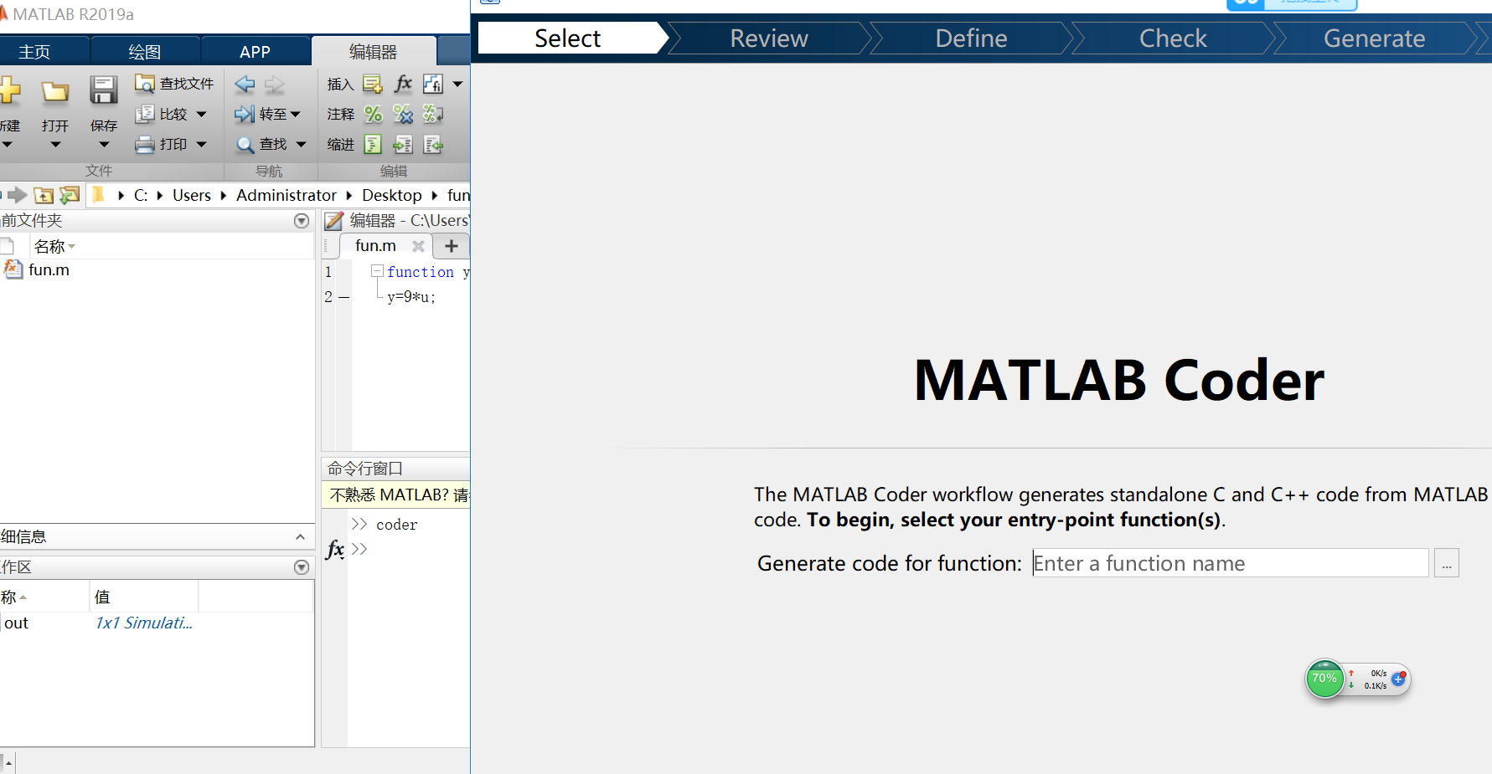
Task: Expand the 查找 dropdown arrow
Action: 301,144
